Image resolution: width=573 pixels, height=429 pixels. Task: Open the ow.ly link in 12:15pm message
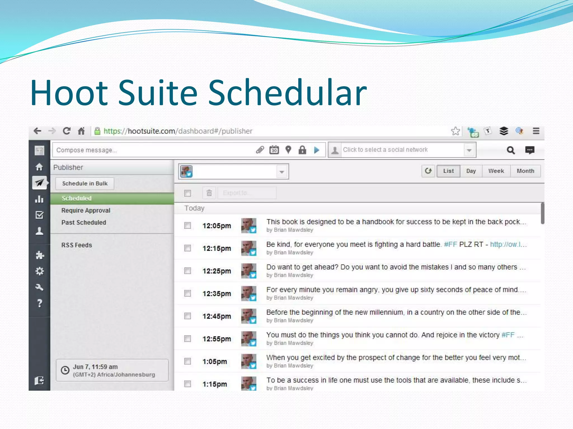click(508, 244)
